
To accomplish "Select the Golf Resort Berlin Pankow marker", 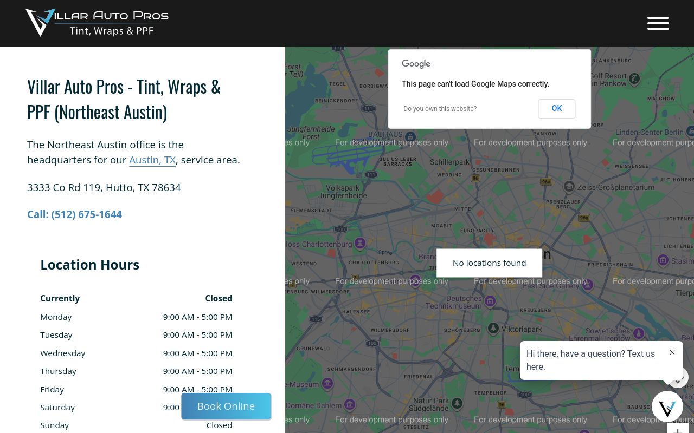I will (x=634, y=79).
